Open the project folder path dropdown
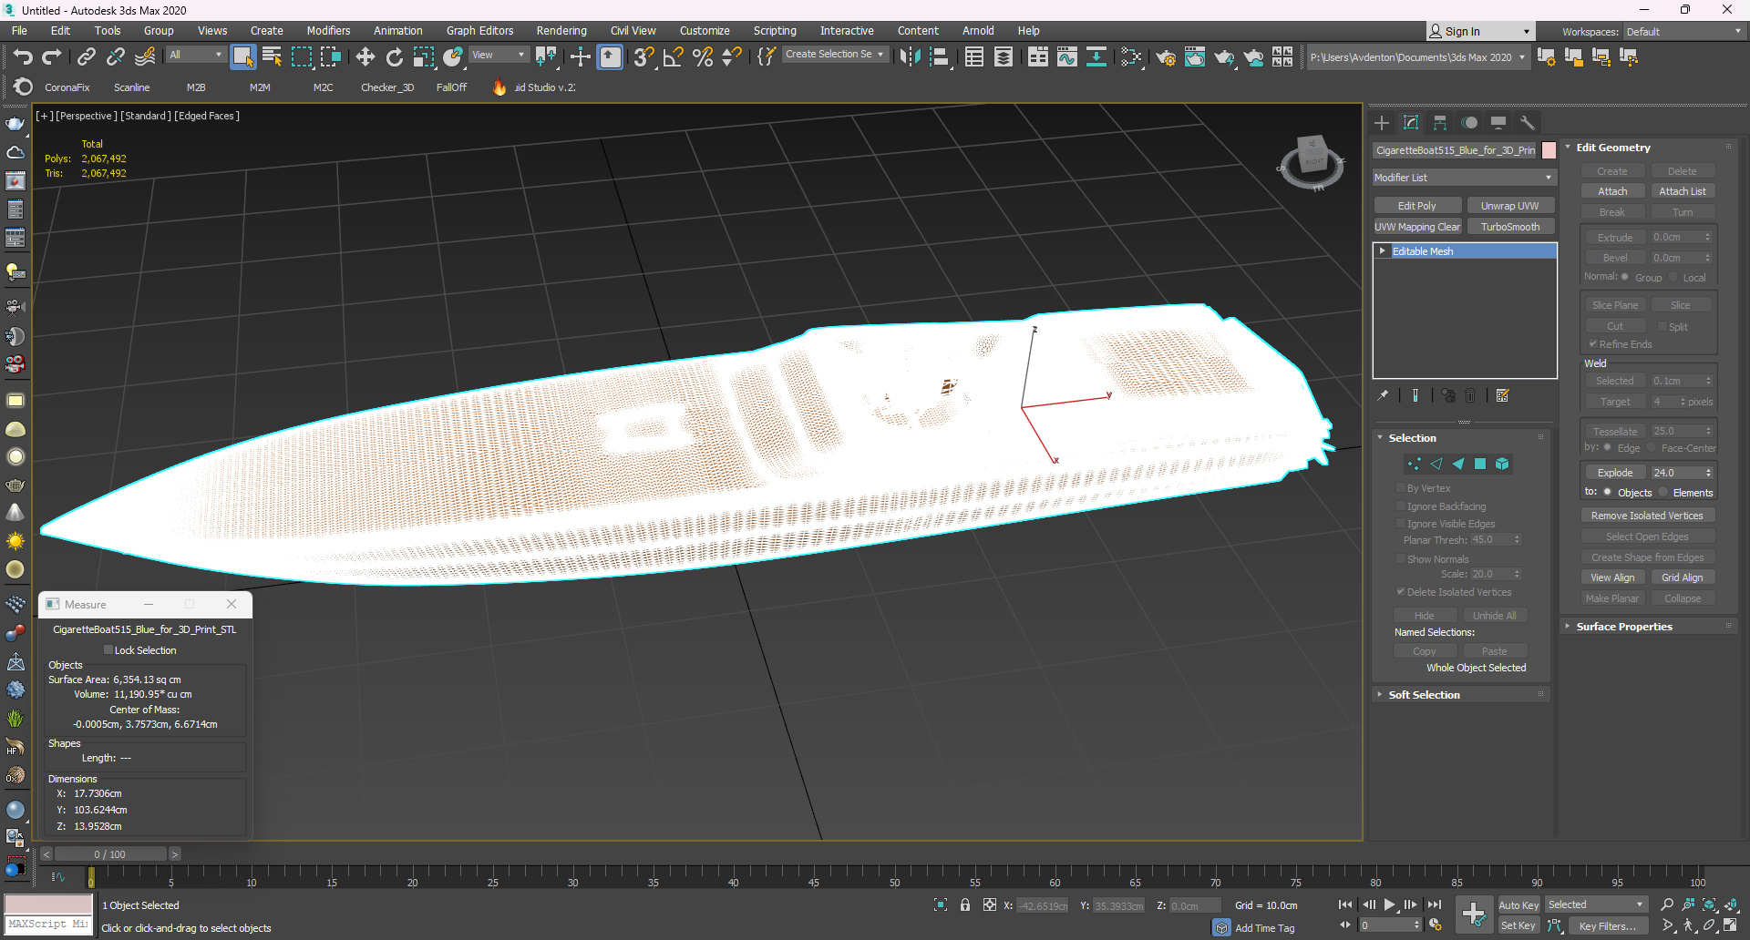Image resolution: width=1750 pixels, height=940 pixels. point(1417,57)
